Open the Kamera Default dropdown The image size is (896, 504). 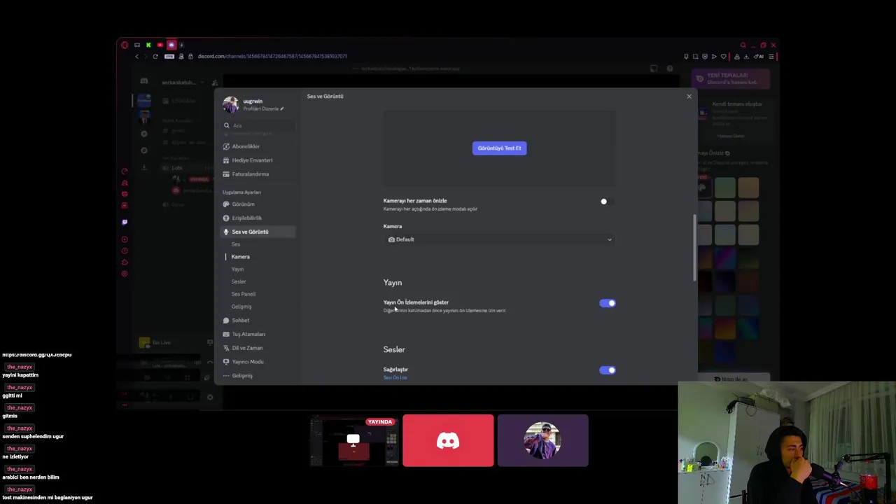tap(500, 239)
